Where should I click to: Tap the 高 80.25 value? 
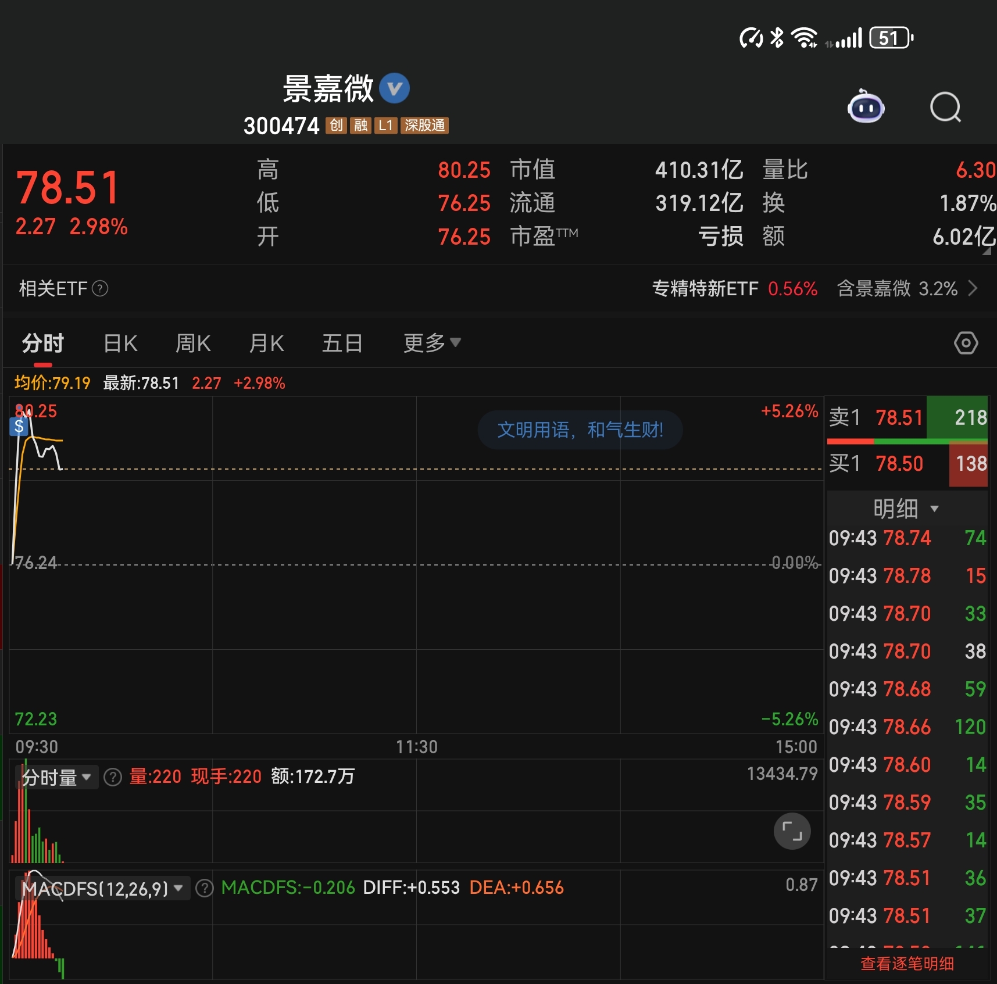tap(464, 170)
